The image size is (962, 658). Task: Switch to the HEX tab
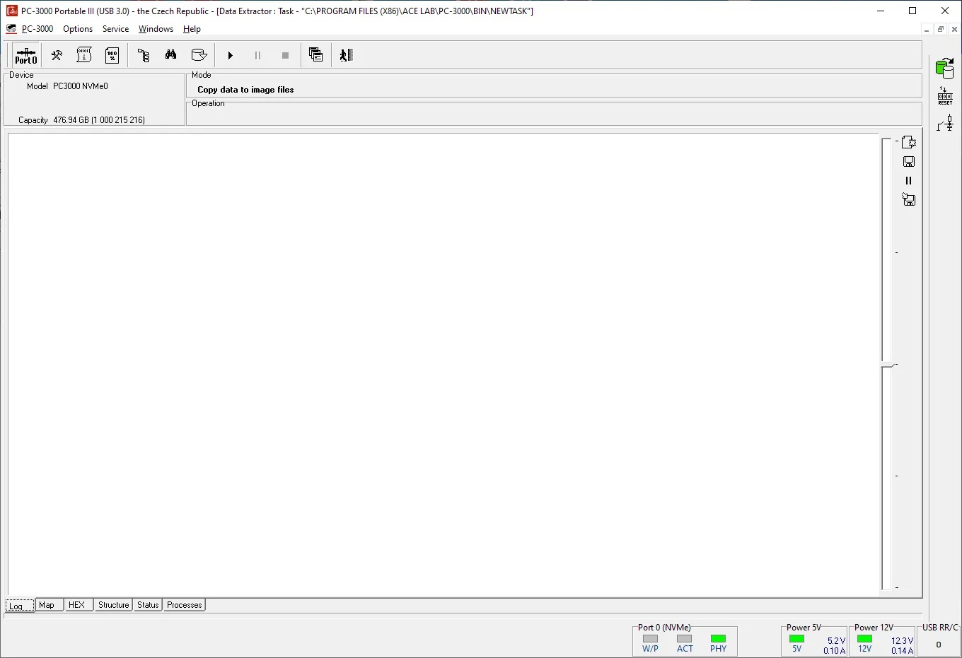[x=77, y=605]
